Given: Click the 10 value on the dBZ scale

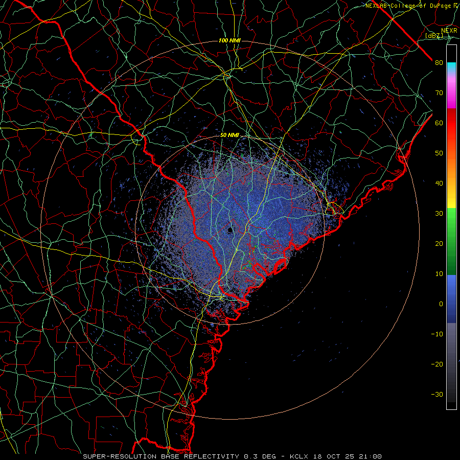Looking at the screenshot, I should point(439,274).
